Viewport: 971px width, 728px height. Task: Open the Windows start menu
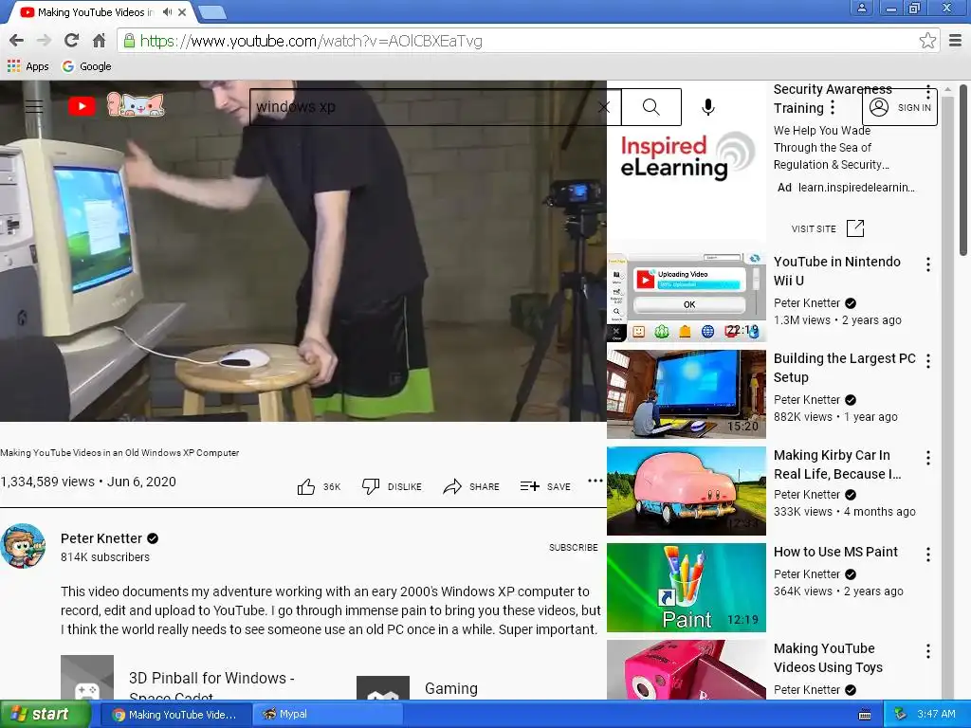coord(46,715)
